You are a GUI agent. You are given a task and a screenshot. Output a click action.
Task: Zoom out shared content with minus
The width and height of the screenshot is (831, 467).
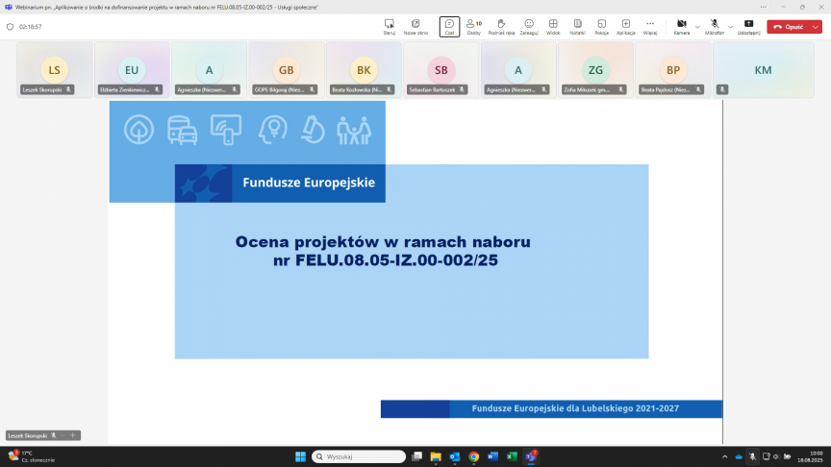point(63,435)
